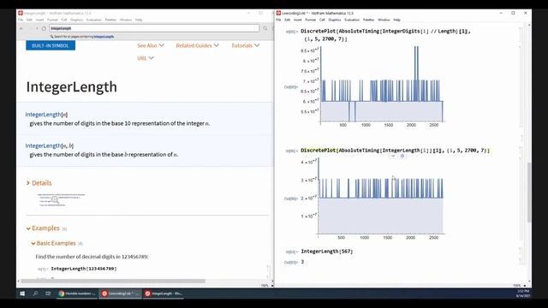Click the IntegerLength timing plot output

click(x=372, y=198)
